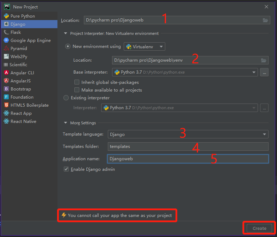Choose Foundation project type
Screen dimensions: 277x237
point(29,97)
